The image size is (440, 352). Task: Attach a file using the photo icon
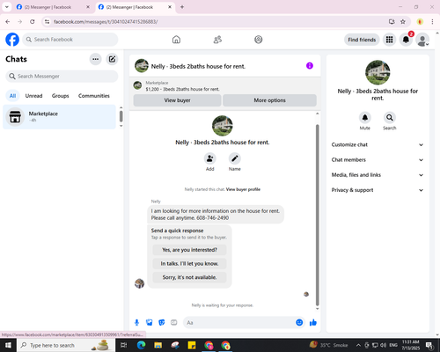[150, 323]
